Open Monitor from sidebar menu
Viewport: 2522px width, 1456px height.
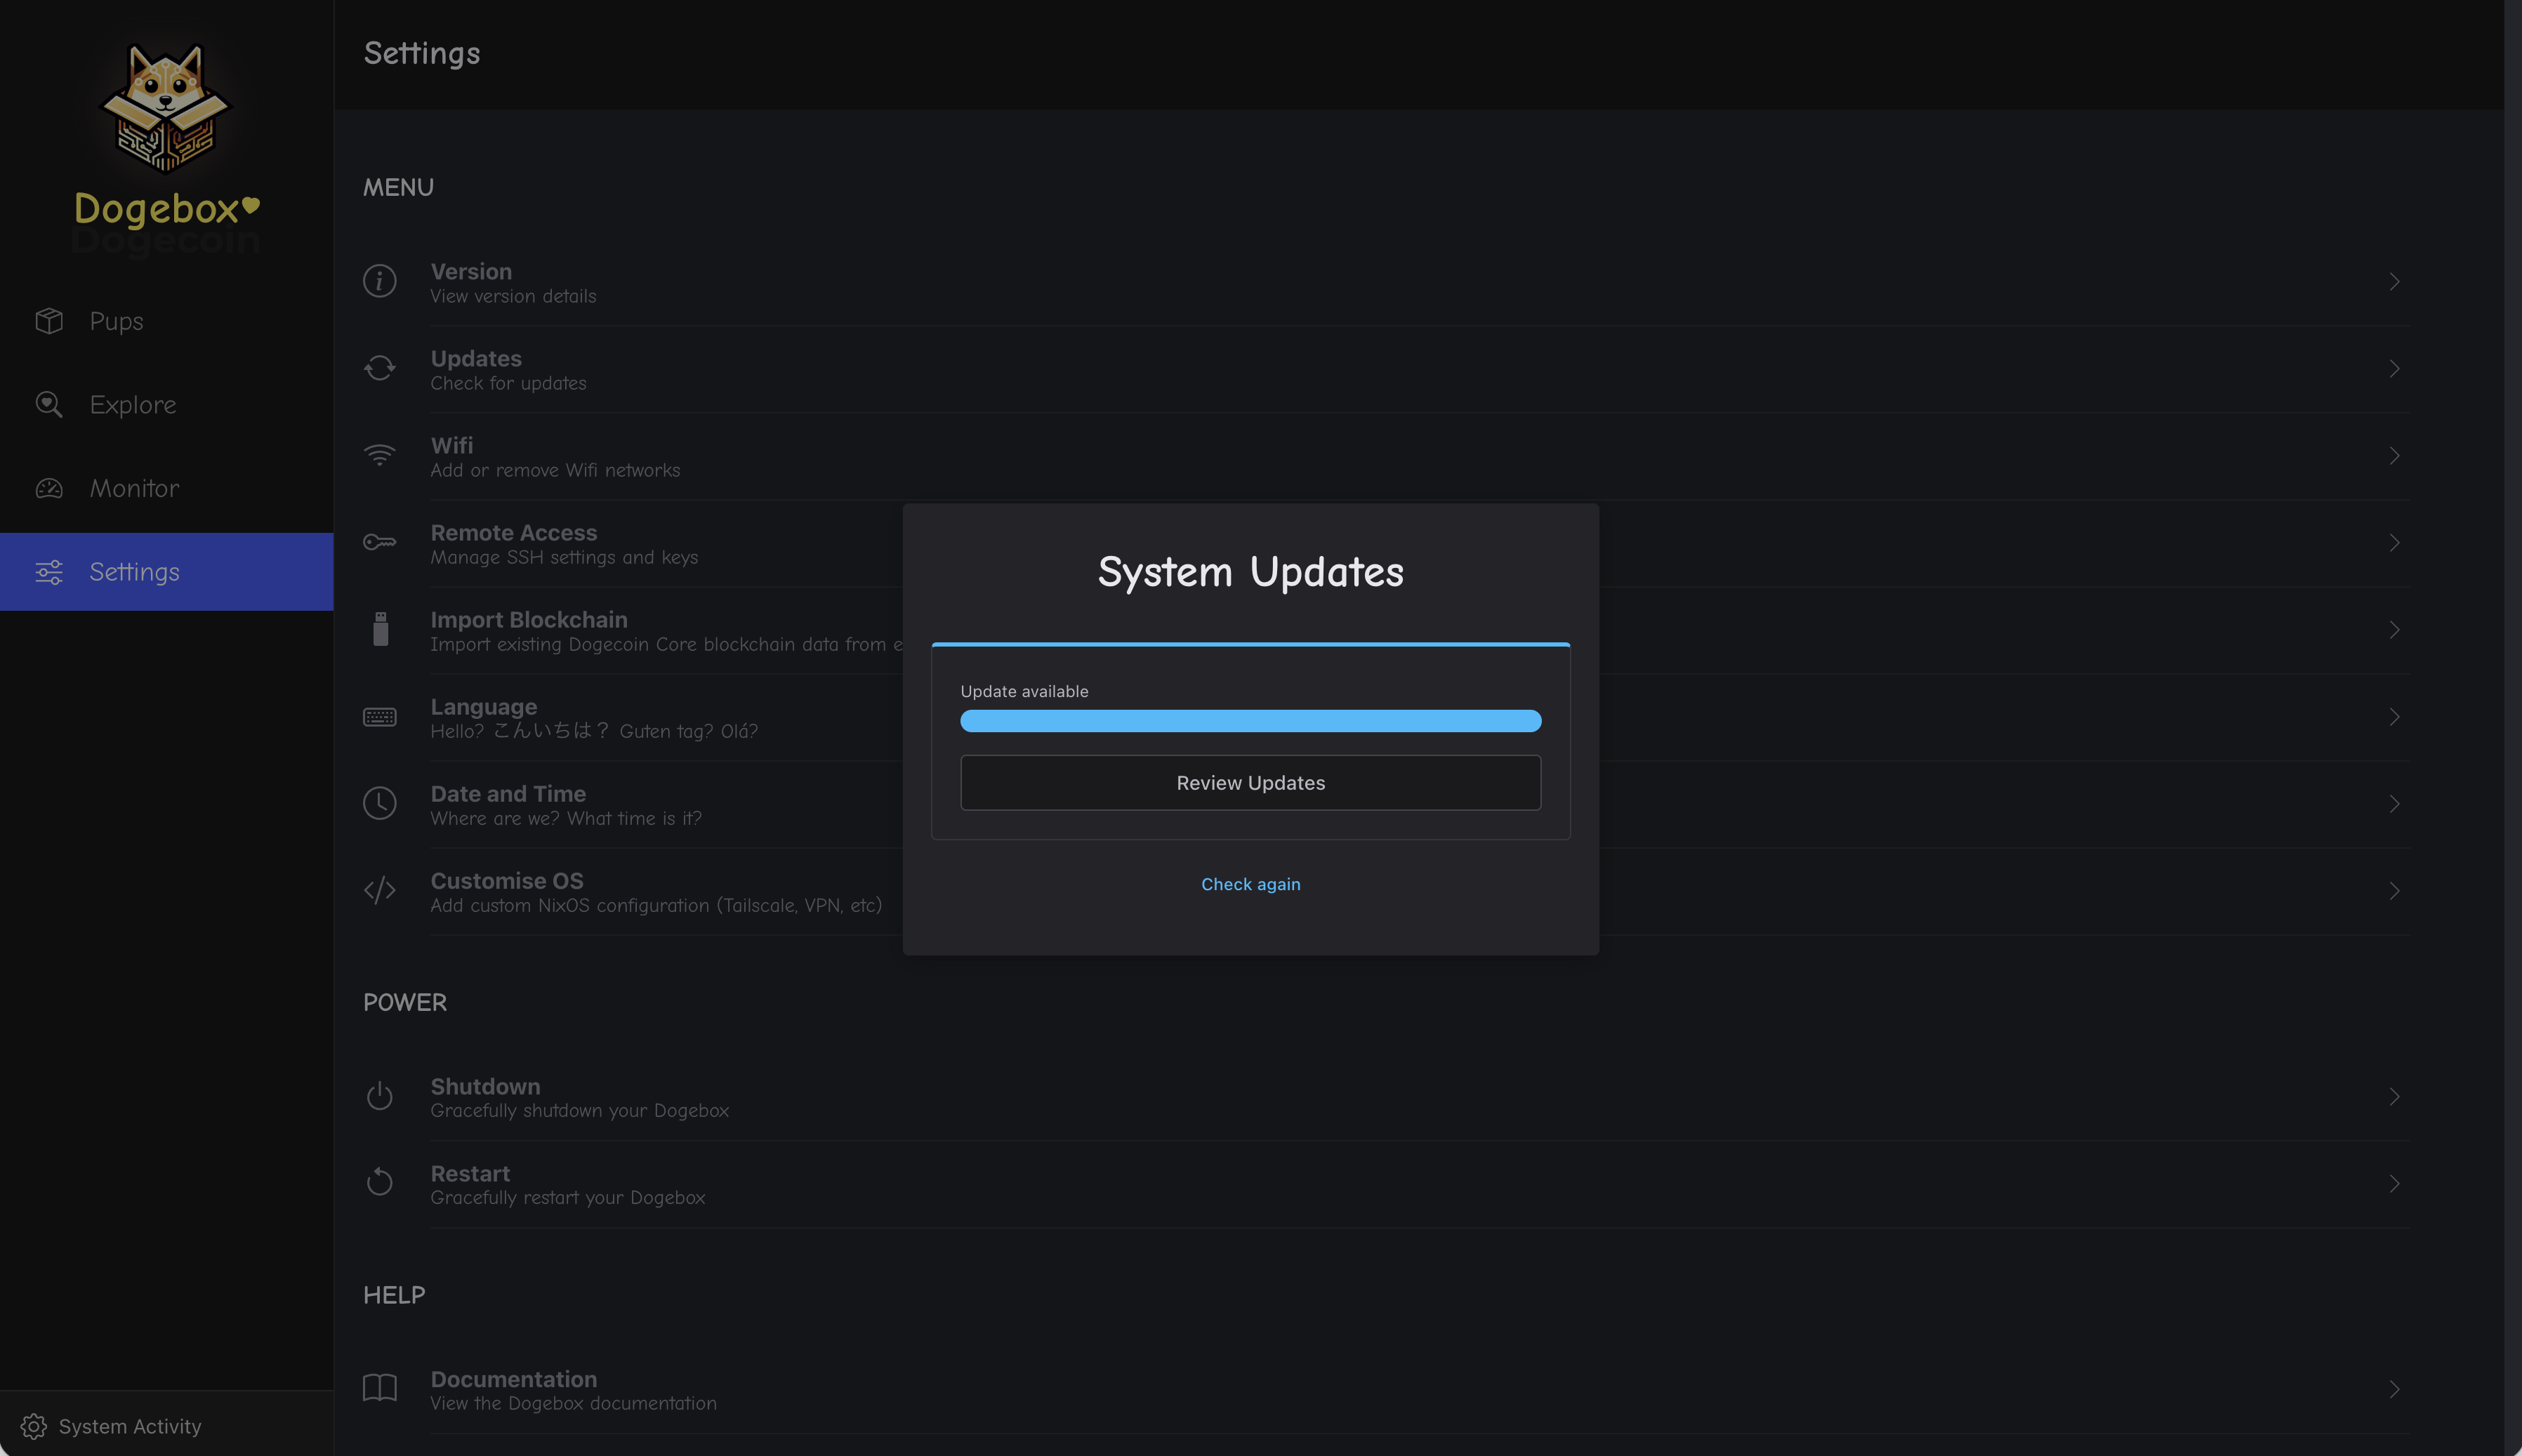pyautogui.click(x=134, y=488)
